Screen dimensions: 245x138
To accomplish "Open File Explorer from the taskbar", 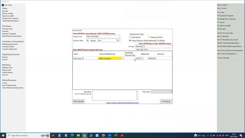I will (x=78, y=135).
